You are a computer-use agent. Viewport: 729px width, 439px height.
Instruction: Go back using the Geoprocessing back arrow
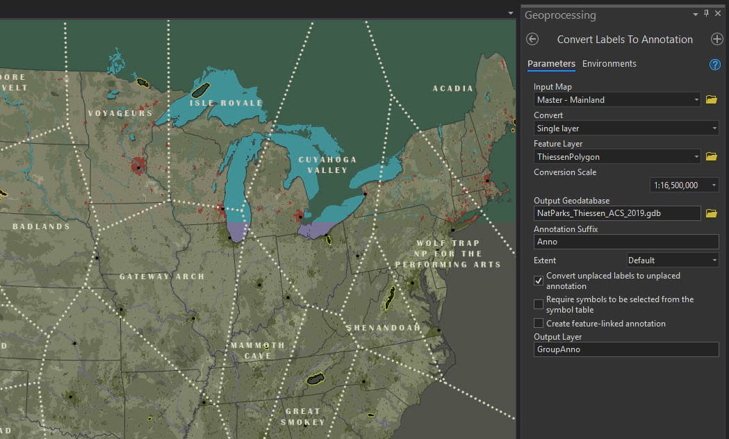click(x=532, y=39)
